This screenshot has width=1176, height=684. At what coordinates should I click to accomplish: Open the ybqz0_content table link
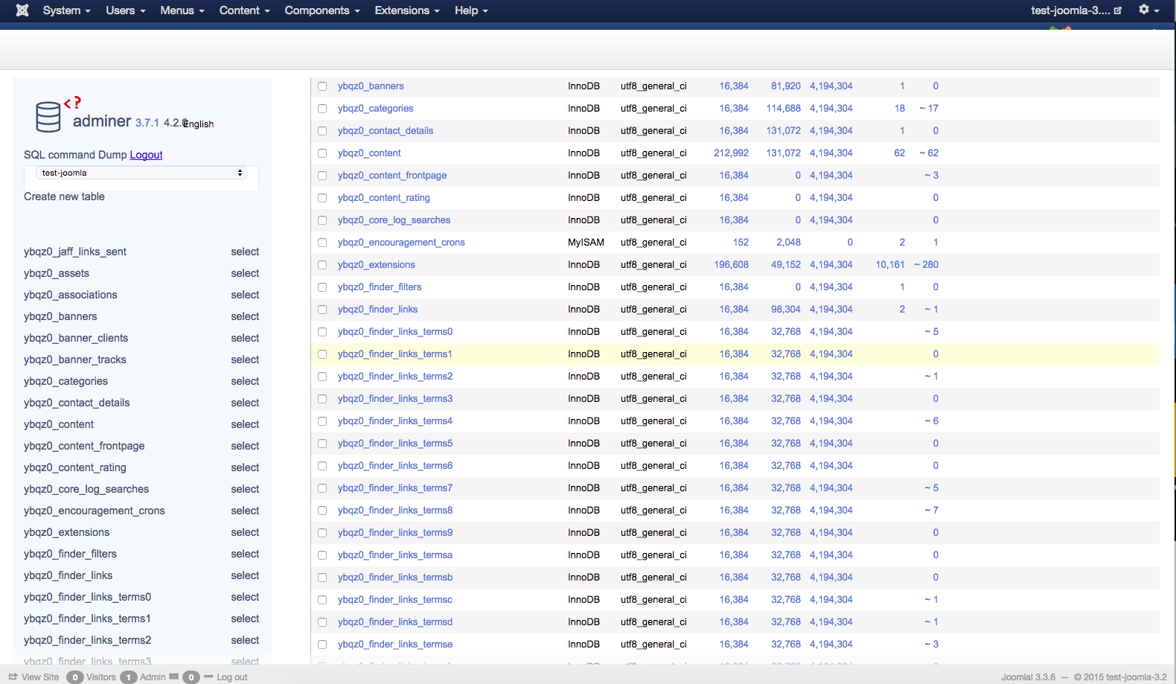[x=369, y=153]
